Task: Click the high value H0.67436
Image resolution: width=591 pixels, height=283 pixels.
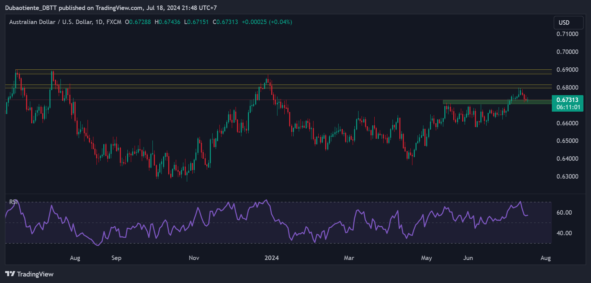Action: tap(168, 22)
